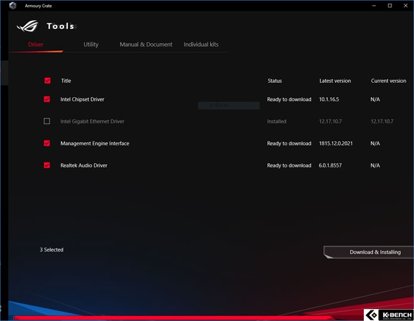Click the Latest version column header
Image resolution: width=414 pixels, height=321 pixels.
[335, 81]
